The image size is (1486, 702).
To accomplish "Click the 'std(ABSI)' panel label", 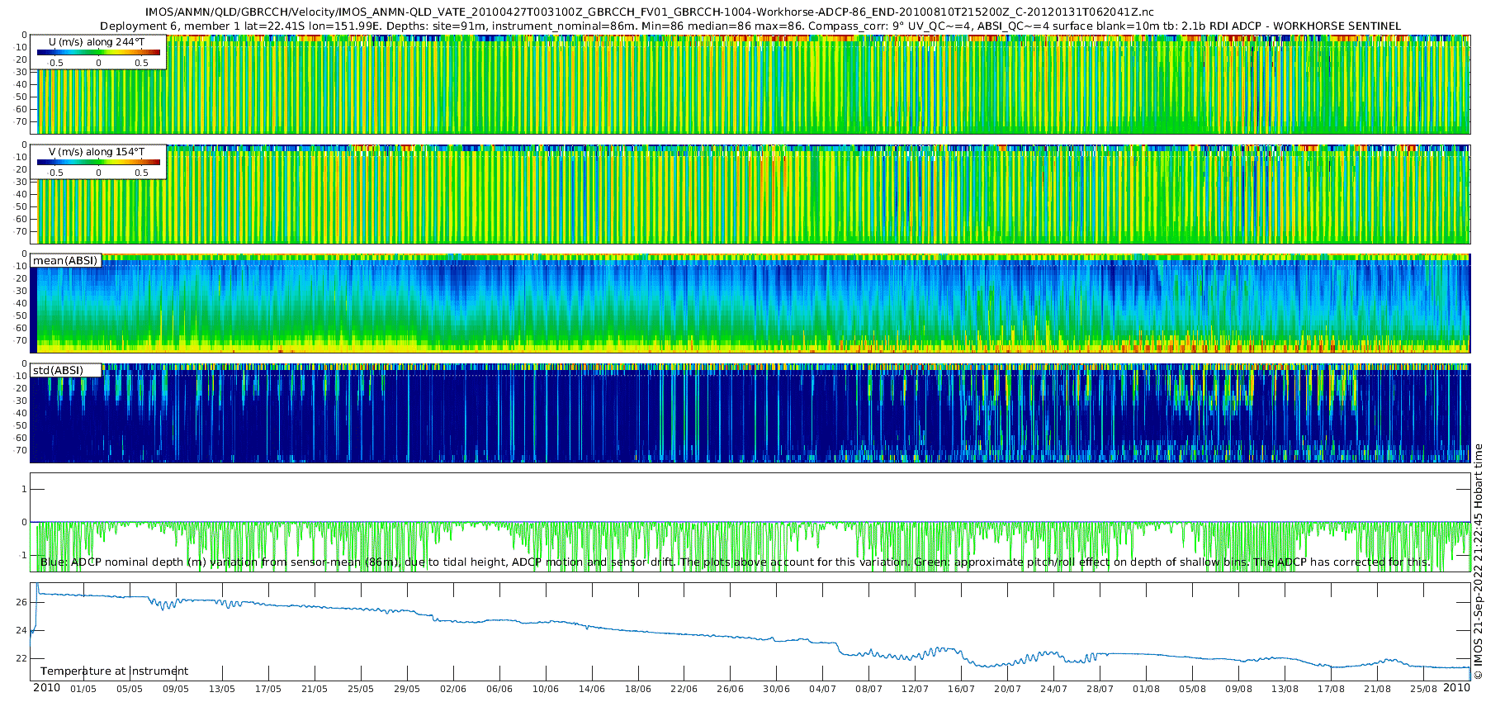I will pos(58,370).
